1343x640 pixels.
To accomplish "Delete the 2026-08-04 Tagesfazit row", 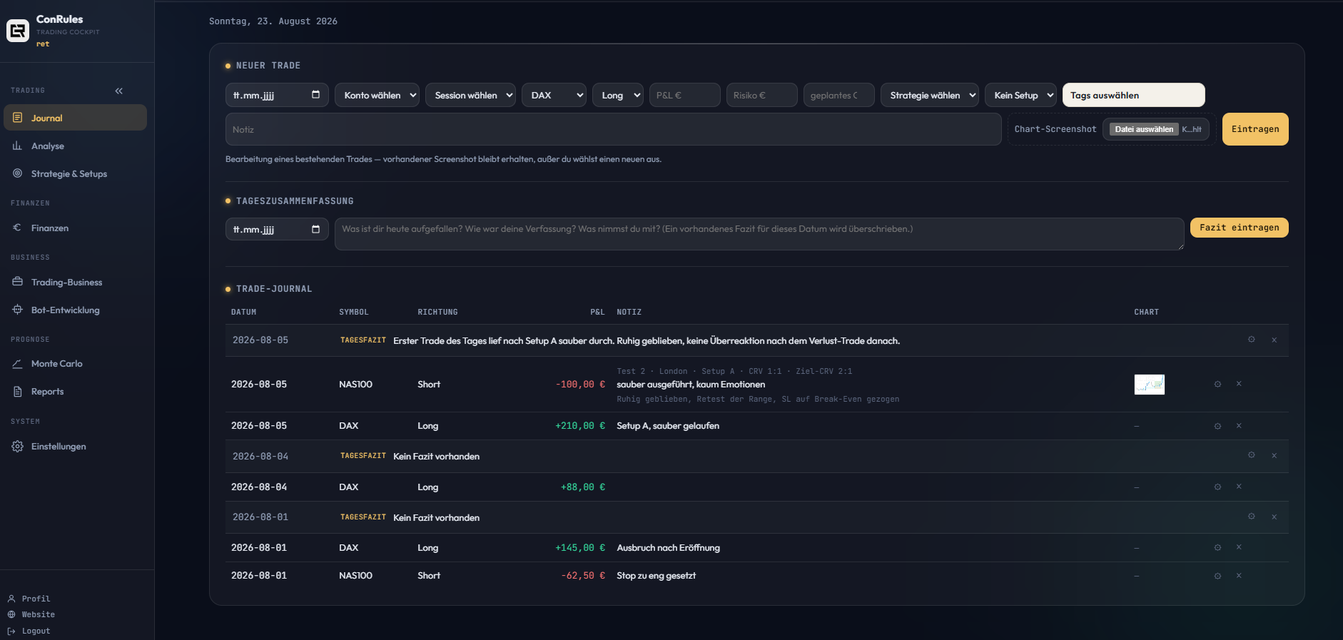I will (x=1274, y=455).
